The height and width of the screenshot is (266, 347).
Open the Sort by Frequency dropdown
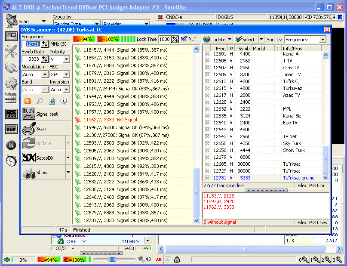tap(323, 40)
